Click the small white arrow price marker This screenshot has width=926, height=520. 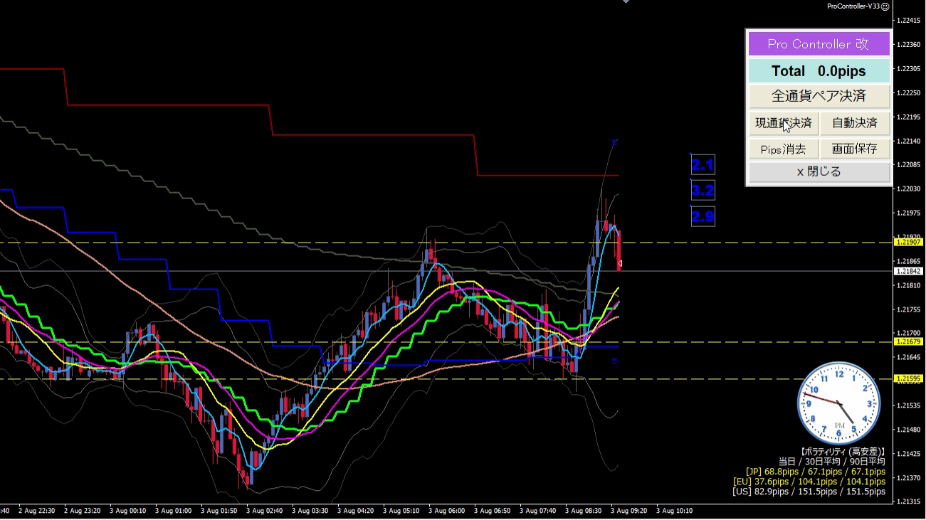coord(620,265)
